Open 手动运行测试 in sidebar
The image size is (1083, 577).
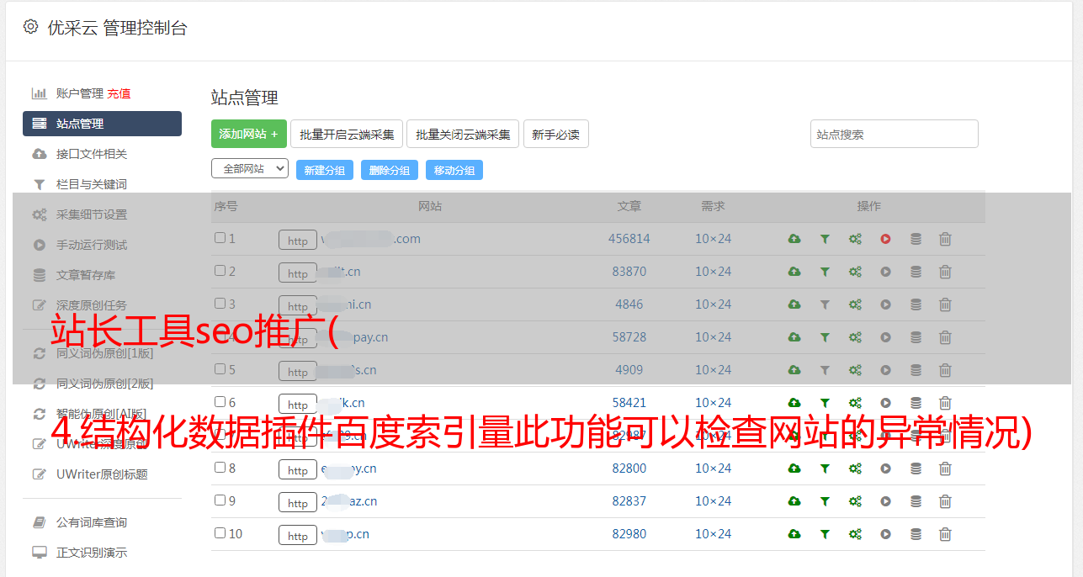point(92,245)
